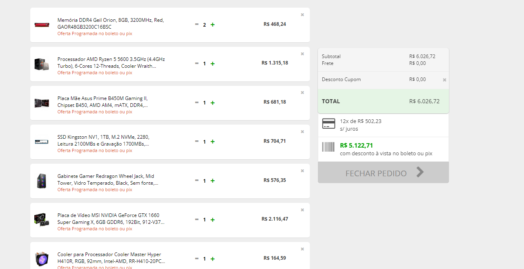Remove MSI GTX 1660 Super from cart

click(303, 210)
